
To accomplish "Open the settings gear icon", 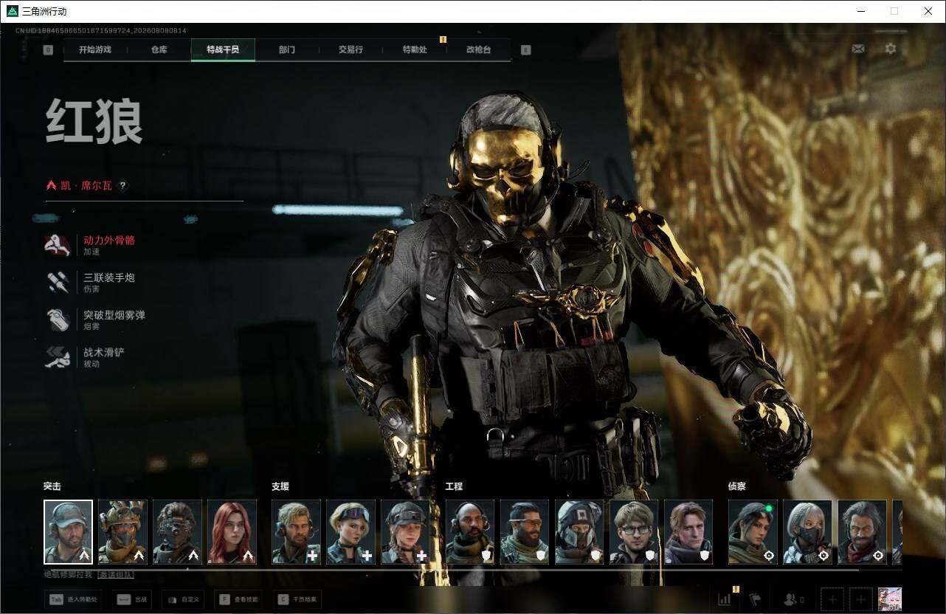I will point(891,49).
